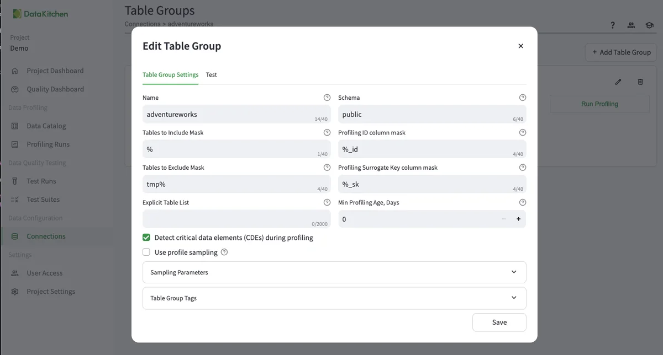Click the help icon next to Name

point(327,98)
